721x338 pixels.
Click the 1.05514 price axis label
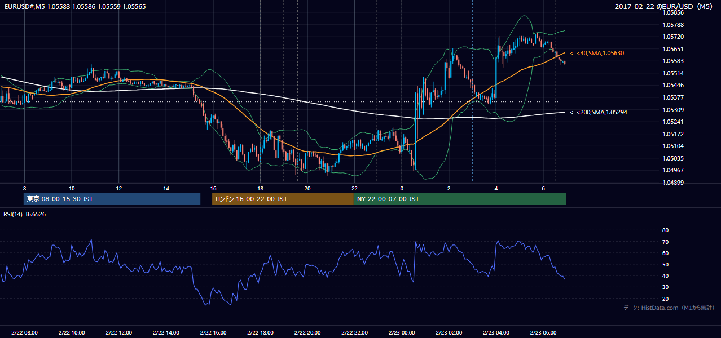click(674, 73)
